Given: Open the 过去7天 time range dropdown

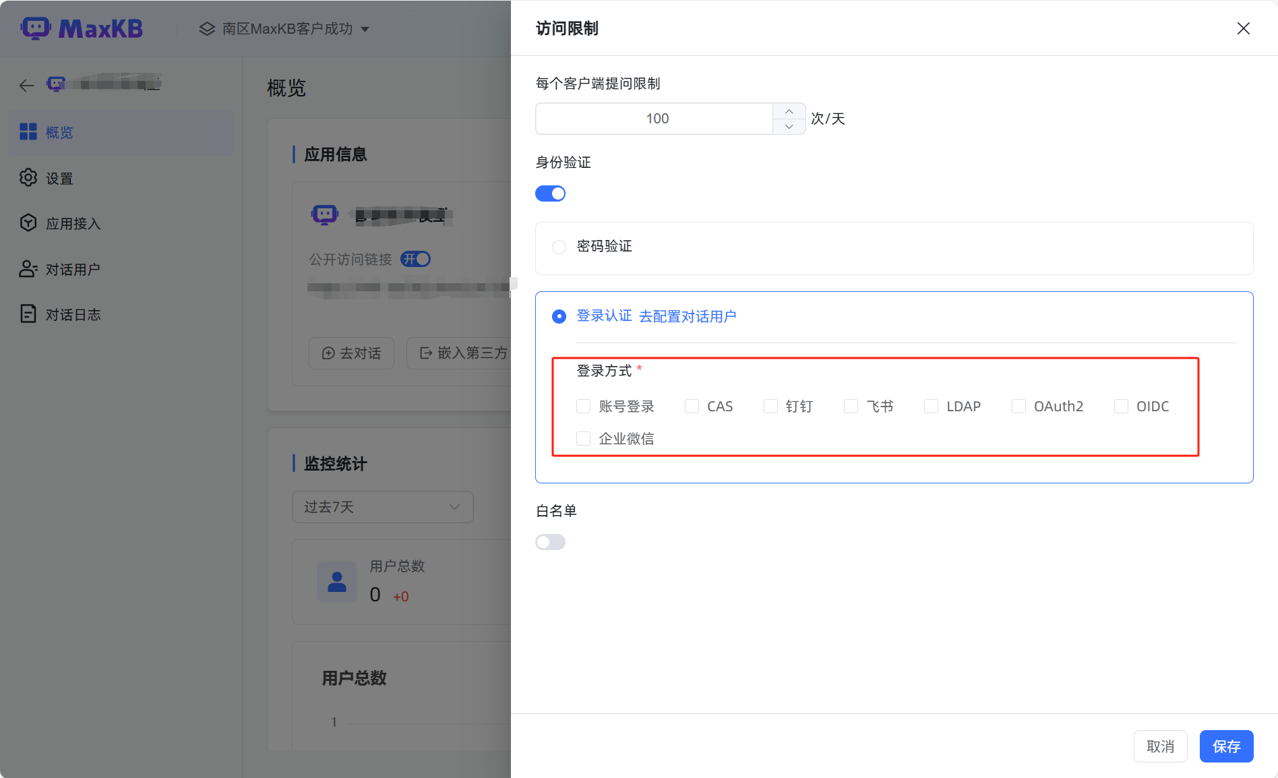Looking at the screenshot, I should click(382, 506).
